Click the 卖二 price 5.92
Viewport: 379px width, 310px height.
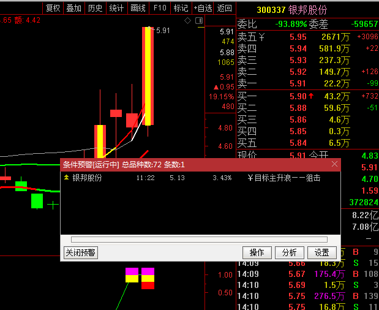pyautogui.click(x=298, y=72)
